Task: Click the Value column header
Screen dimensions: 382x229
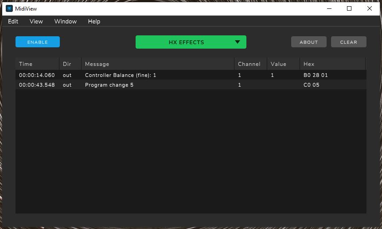Action: (x=283, y=64)
